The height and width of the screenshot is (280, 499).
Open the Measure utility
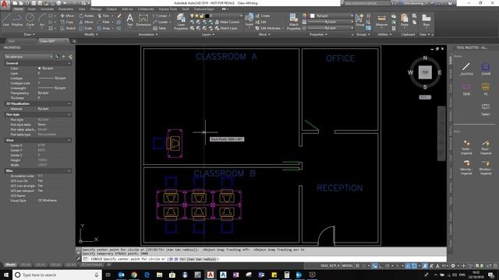click(381, 20)
